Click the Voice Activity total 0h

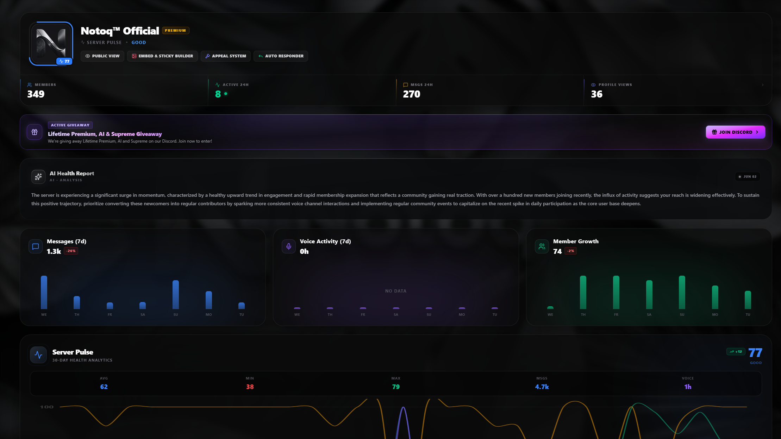tap(304, 251)
